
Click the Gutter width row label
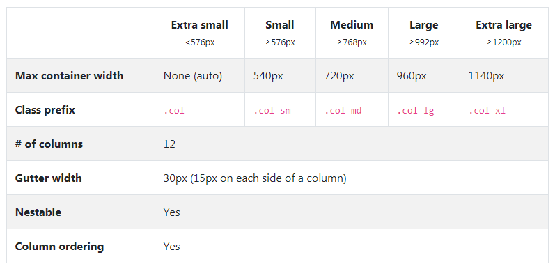point(48,178)
